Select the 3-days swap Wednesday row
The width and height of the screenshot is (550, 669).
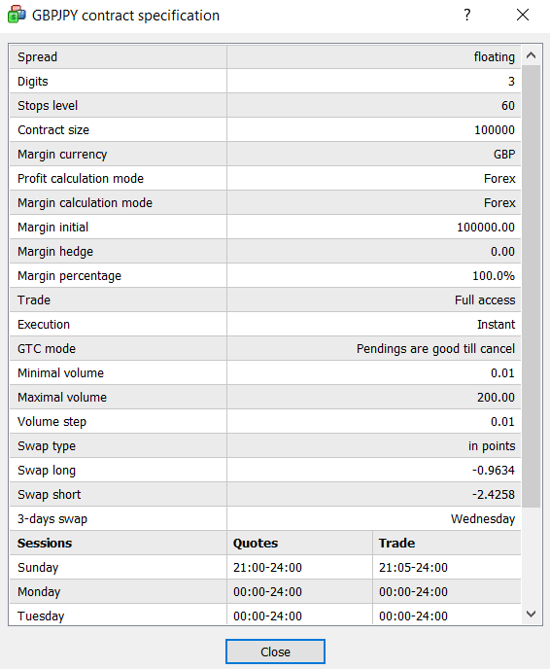pyautogui.click(x=265, y=519)
